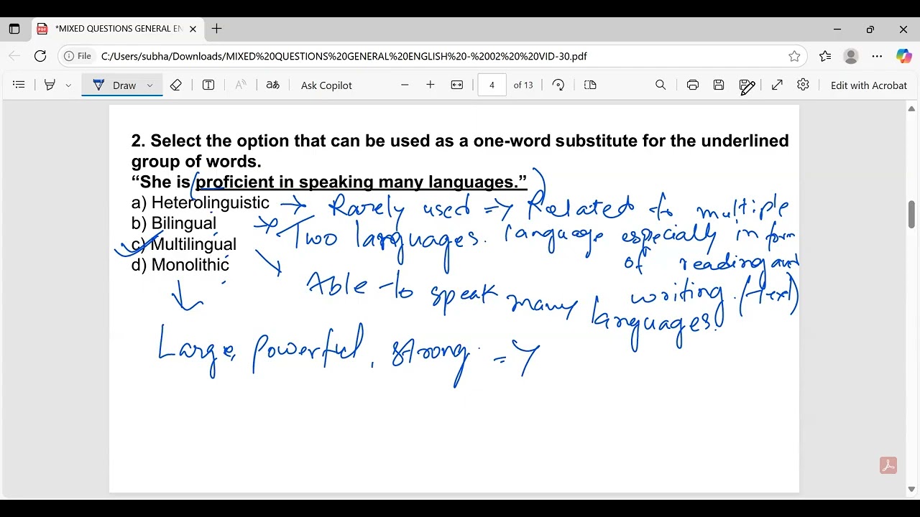Click option "c) Multilingual"
This screenshot has height=517, width=920.
184,244
